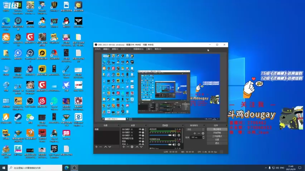Undock the Sources panel via its header icon
305x171 pixels.
(146, 125)
